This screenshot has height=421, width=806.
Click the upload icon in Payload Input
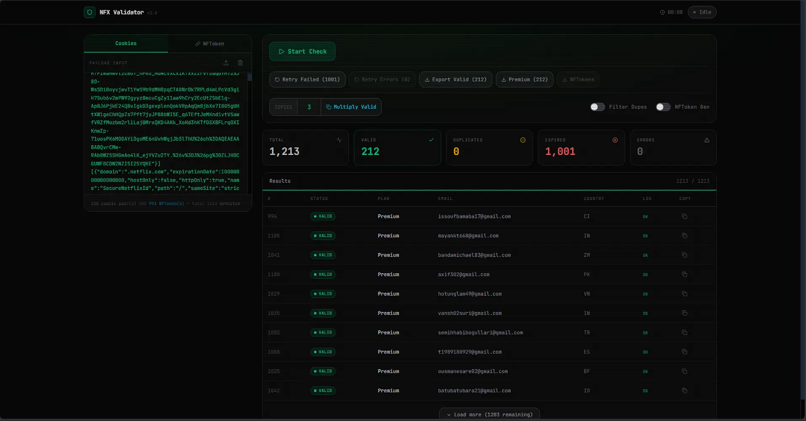point(226,63)
